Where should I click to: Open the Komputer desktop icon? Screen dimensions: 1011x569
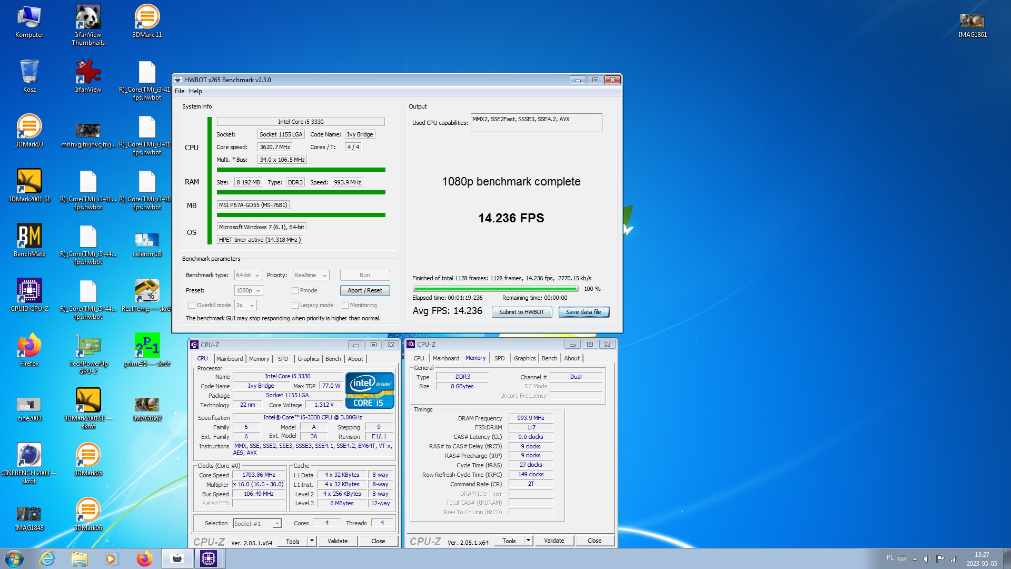pos(29,22)
